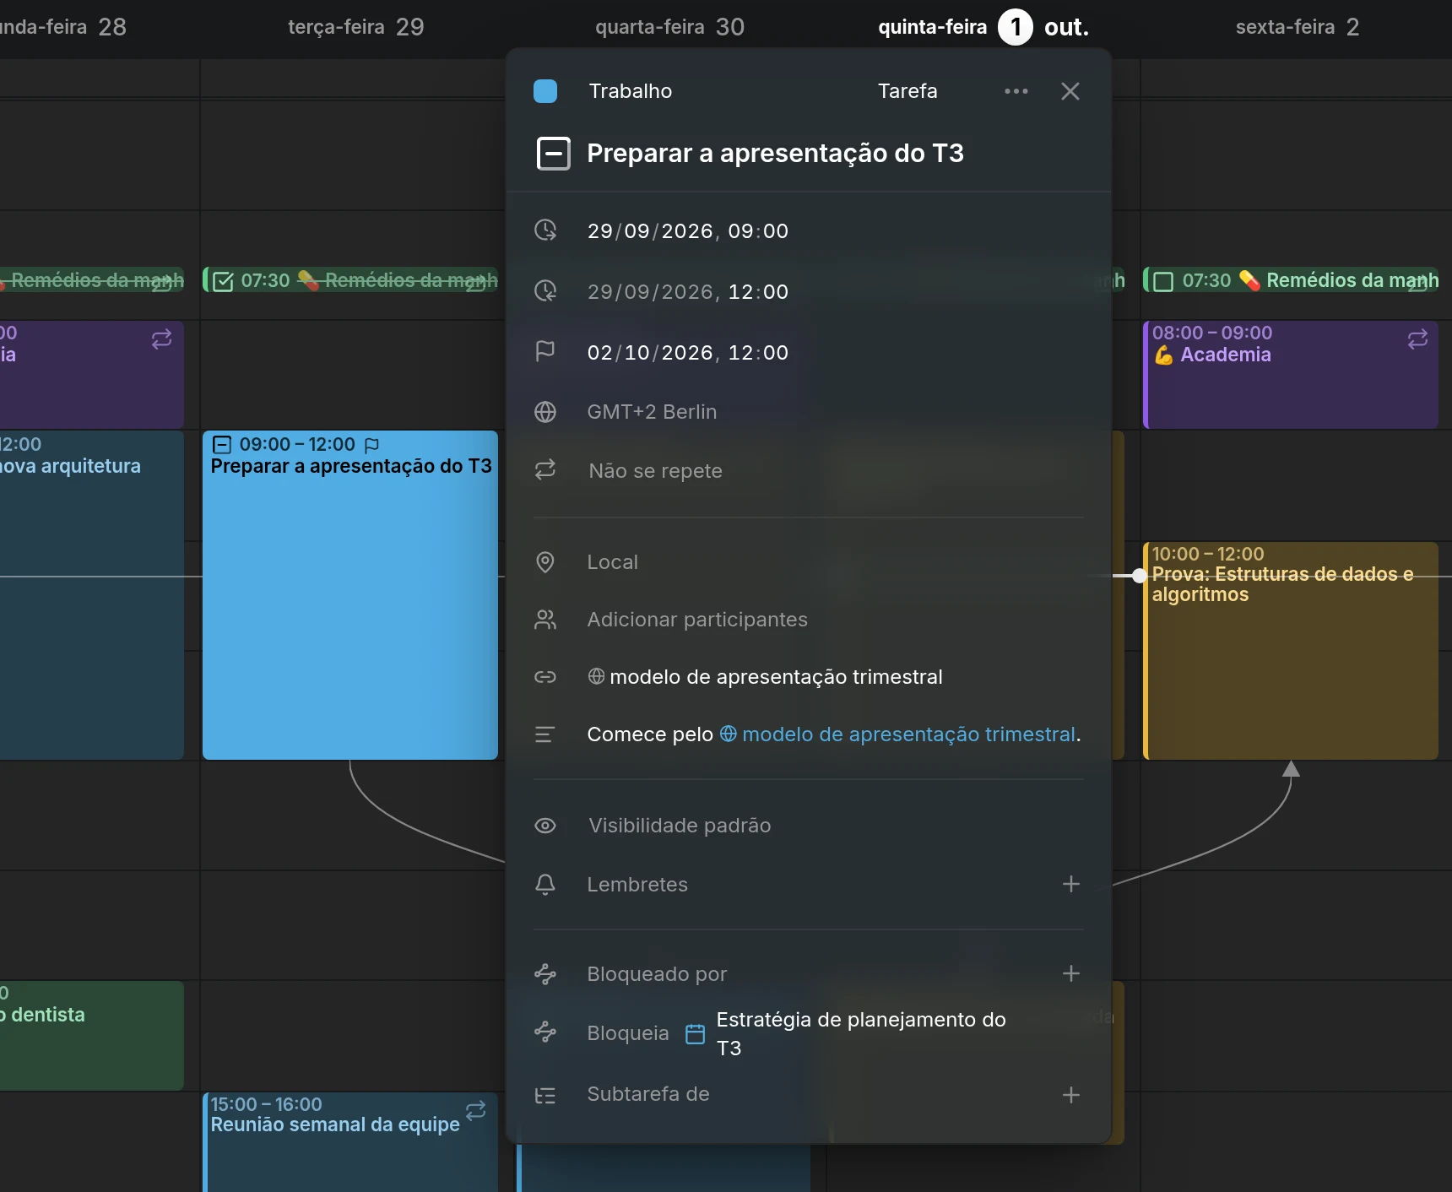The height and width of the screenshot is (1192, 1452).
Task: Select the quinta-feira 1 out. day header
Action: coord(983,27)
